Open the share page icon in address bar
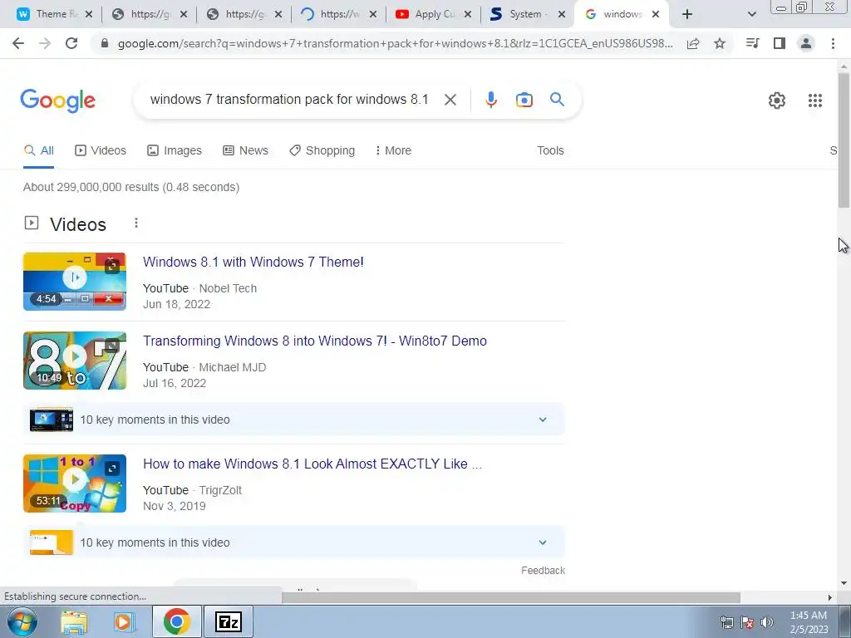This screenshot has height=638, width=851. (x=693, y=43)
